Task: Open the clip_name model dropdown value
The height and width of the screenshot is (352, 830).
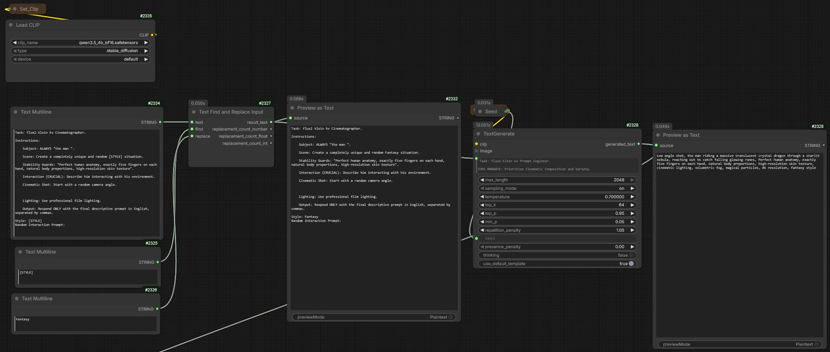Action: [108, 43]
